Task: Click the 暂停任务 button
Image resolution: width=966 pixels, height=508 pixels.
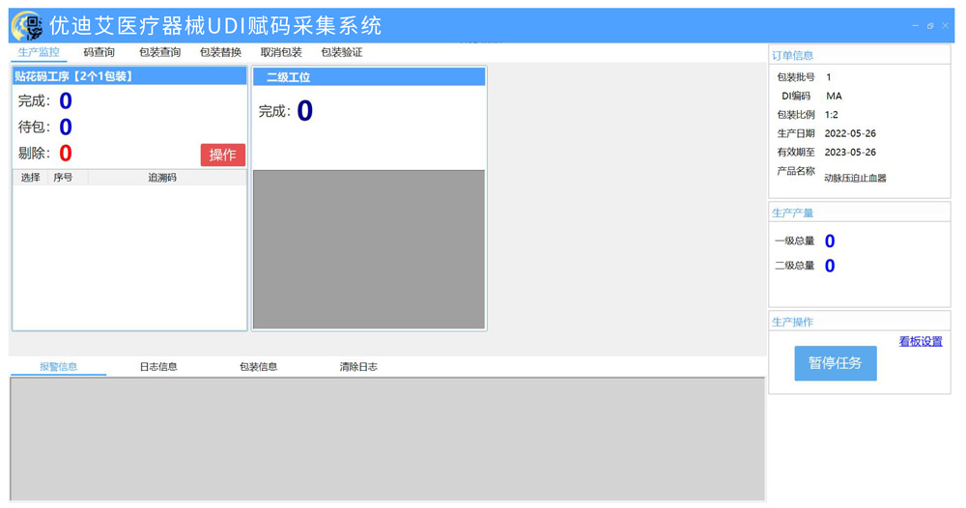Action: 836,363
